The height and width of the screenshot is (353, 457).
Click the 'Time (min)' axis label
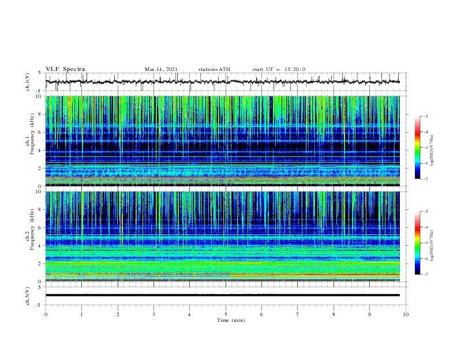coord(231,320)
